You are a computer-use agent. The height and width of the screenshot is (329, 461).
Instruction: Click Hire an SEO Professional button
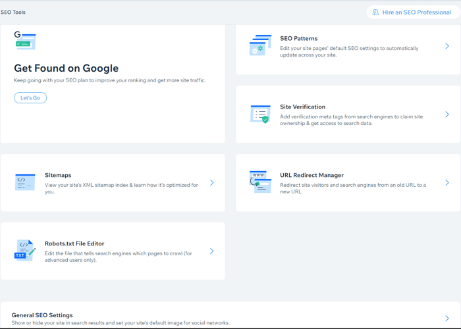(x=413, y=13)
